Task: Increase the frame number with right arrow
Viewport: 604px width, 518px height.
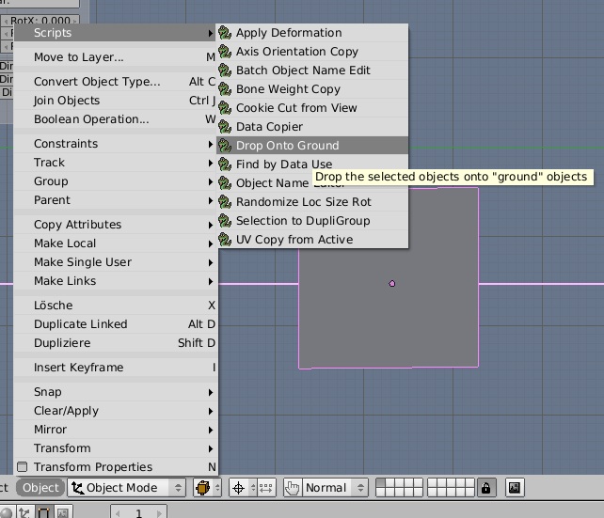Action: point(159,513)
